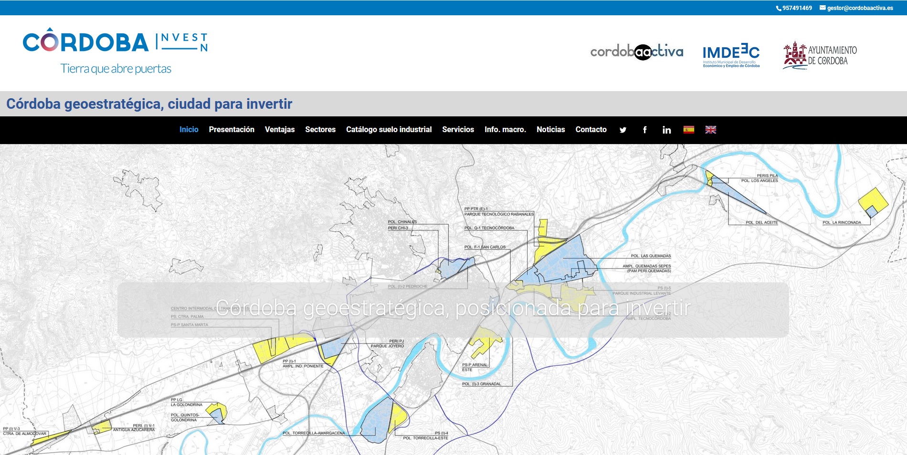Select Info. macro. in navigation
907x455 pixels.
click(505, 130)
